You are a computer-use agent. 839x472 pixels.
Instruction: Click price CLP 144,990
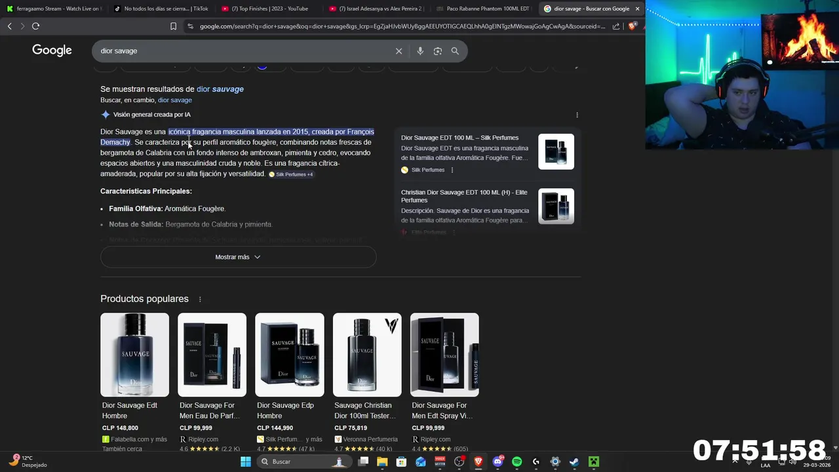[x=275, y=428]
